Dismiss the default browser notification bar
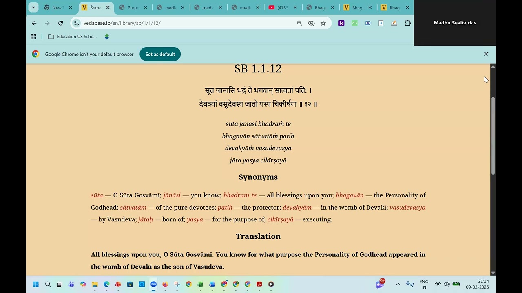522x293 pixels. [x=486, y=54]
